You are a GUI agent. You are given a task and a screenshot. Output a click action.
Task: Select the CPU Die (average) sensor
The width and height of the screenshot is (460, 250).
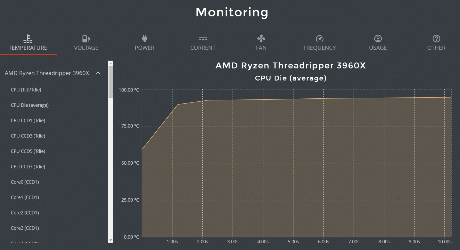tap(30, 105)
